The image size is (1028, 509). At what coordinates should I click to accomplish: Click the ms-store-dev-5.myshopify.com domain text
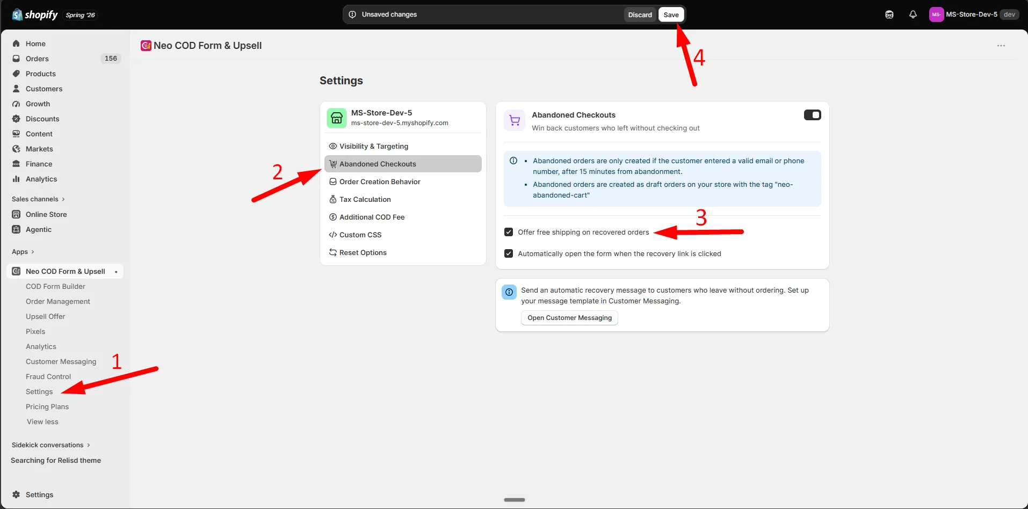tap(400, 123)
